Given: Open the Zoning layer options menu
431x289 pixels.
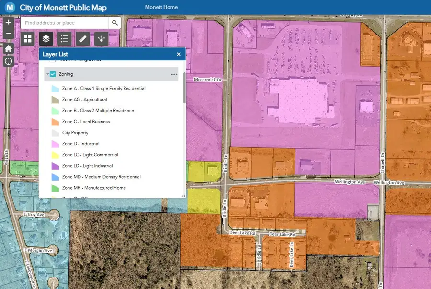Looking at the screenshot, I should (174, 74).
